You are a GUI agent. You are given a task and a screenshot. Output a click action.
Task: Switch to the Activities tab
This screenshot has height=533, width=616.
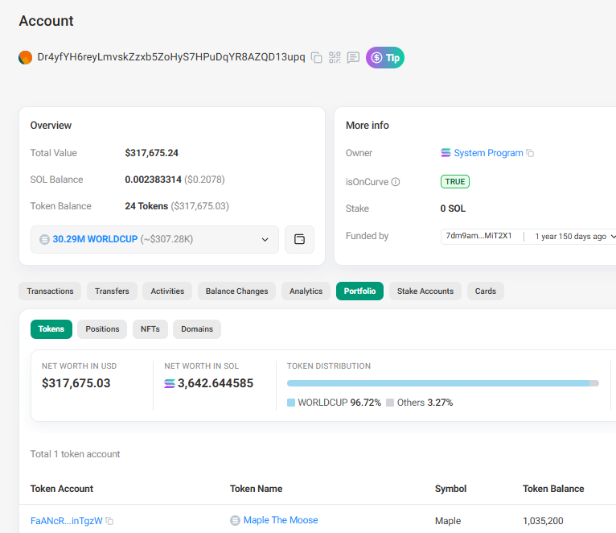[167, 291]
